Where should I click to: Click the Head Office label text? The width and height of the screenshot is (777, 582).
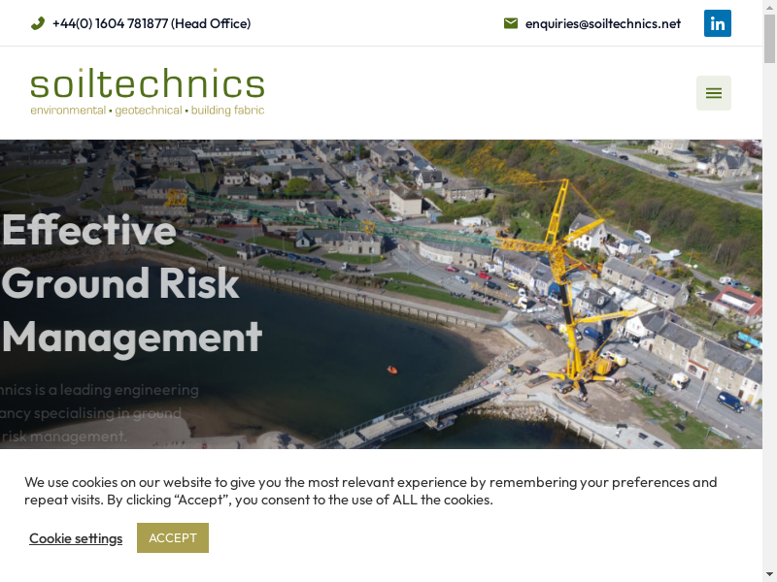[211, 23]
